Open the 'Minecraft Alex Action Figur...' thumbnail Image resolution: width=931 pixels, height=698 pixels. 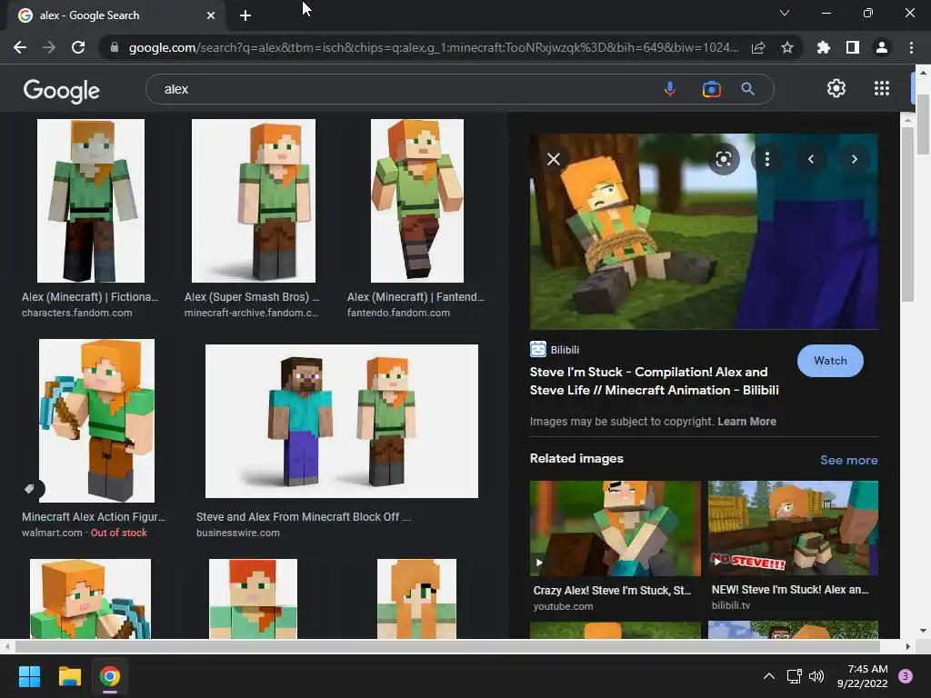tap(96, 421)
